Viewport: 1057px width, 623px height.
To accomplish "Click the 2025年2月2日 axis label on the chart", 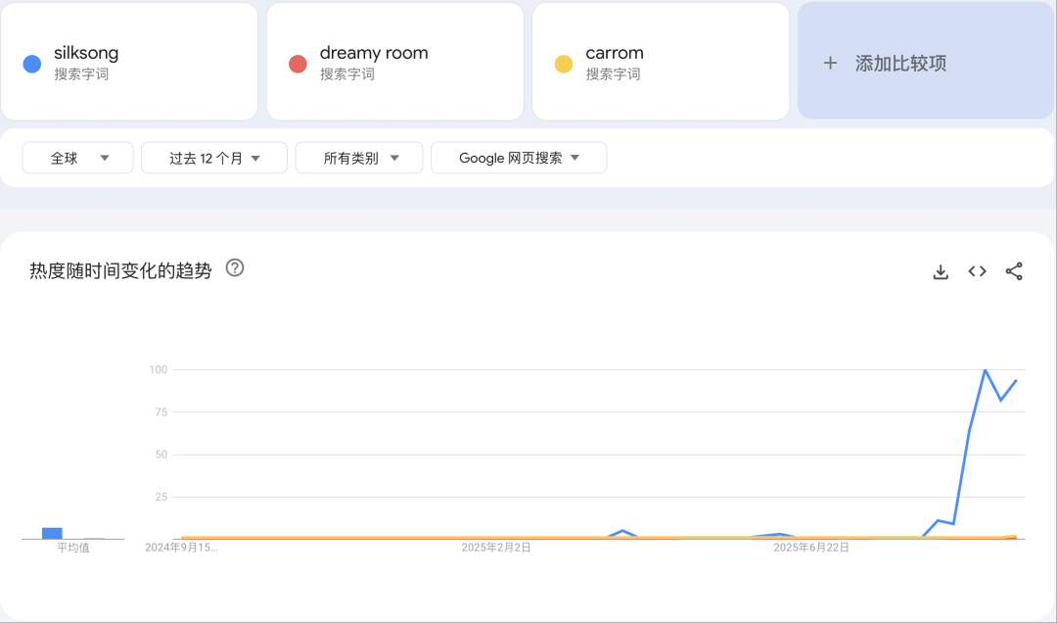I will tap(497, 549).
